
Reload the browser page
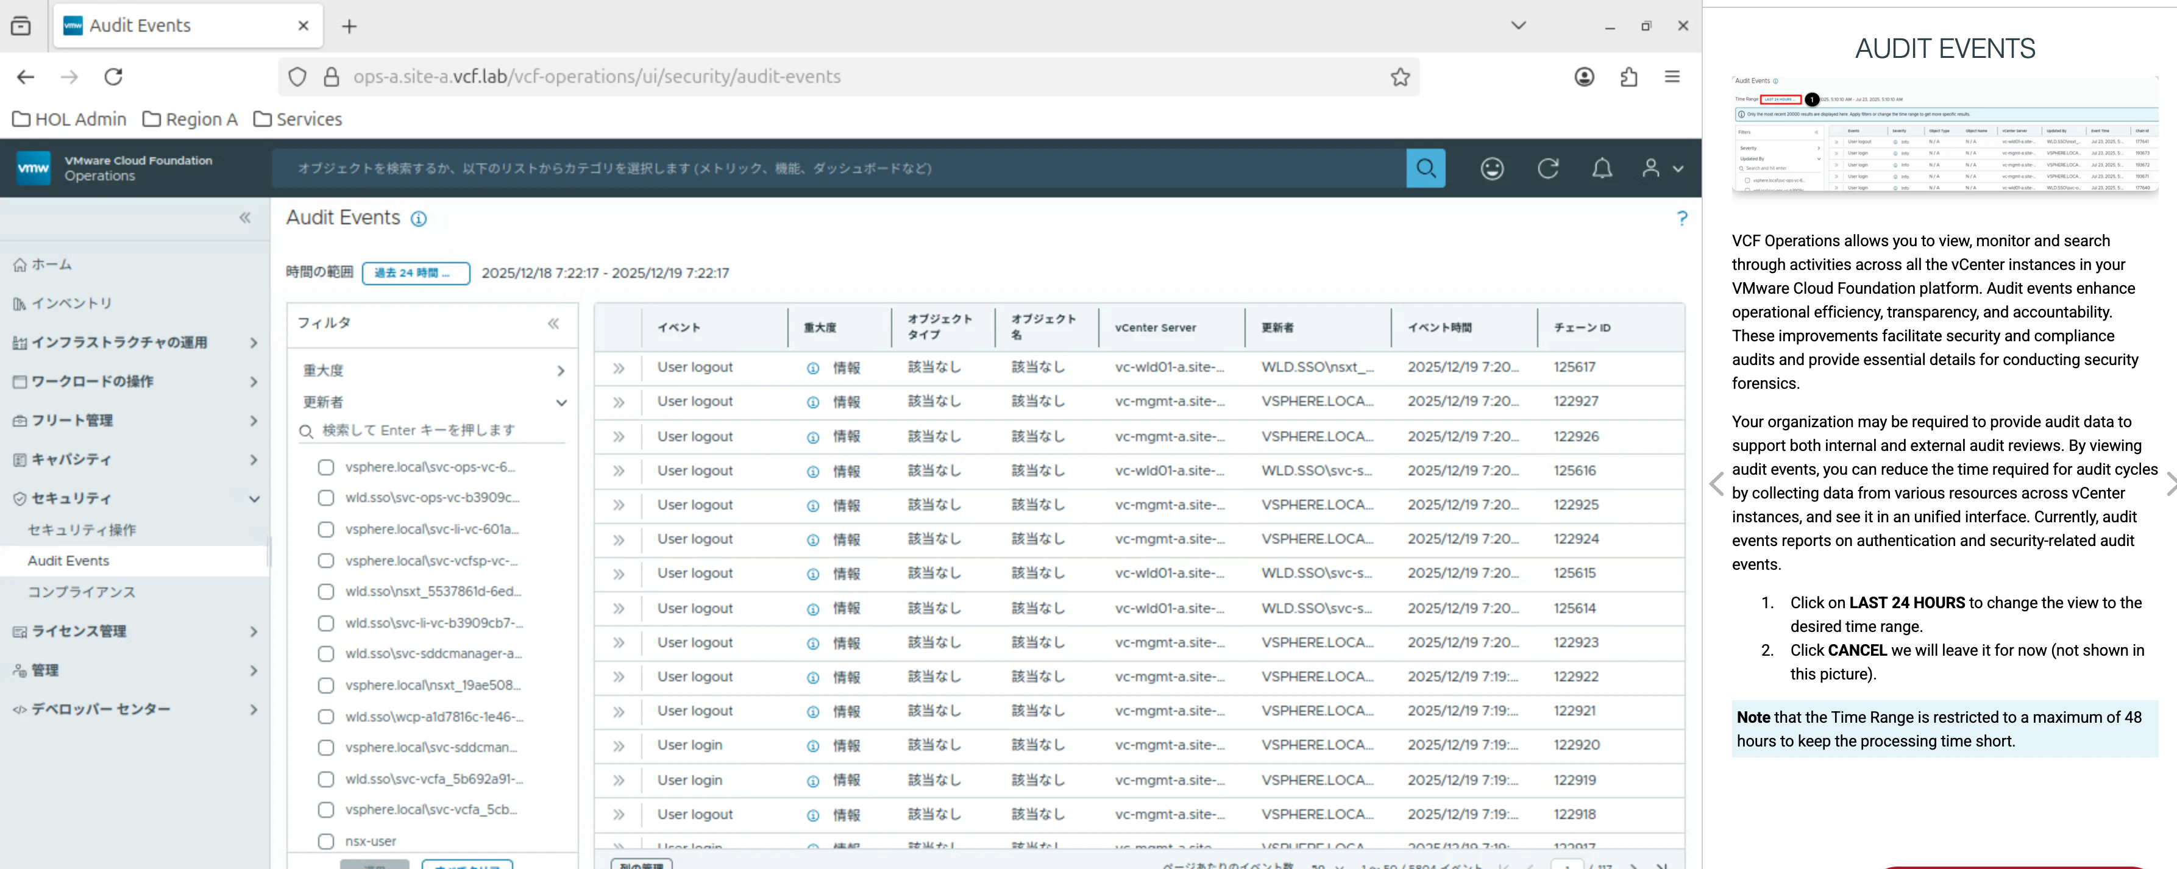click(x=113, y=77)
